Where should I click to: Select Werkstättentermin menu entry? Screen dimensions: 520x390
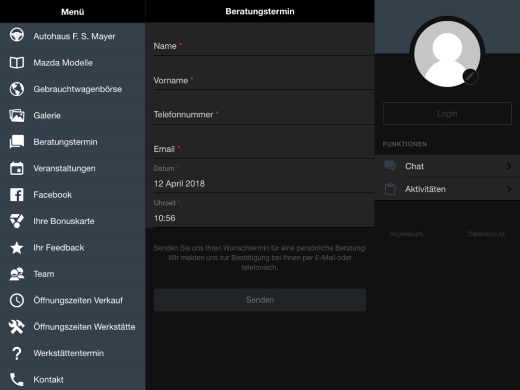(x=73, y=353)
